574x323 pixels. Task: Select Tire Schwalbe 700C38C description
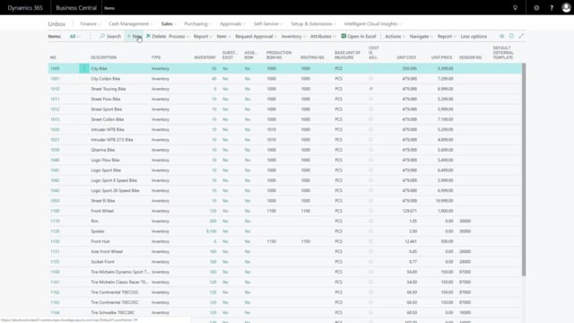tap(113, 313)
